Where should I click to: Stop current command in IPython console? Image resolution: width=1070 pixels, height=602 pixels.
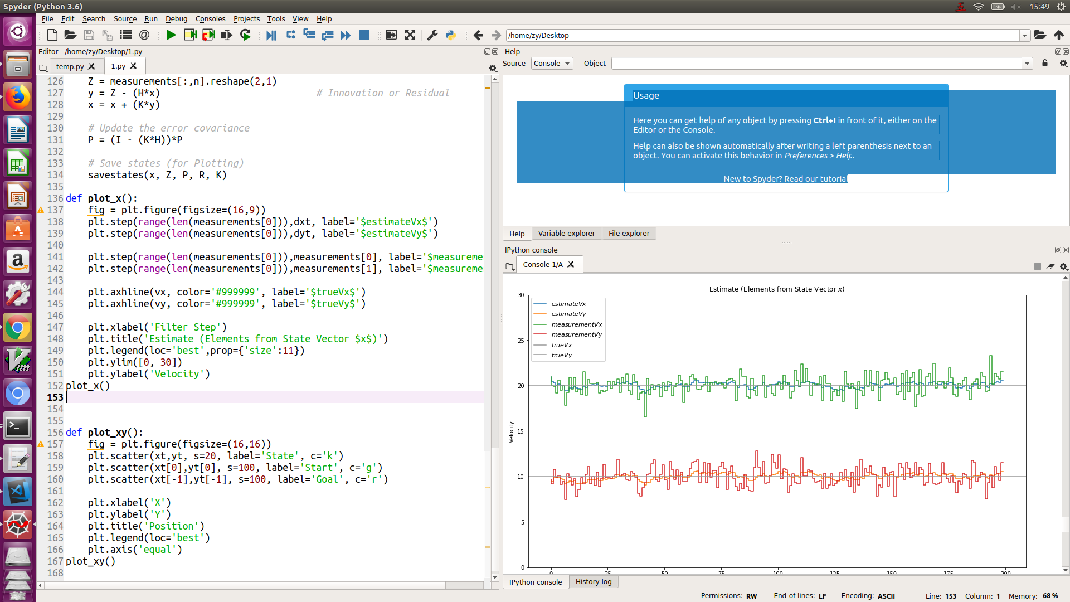pyautogui.click(x=1037, y=266)
